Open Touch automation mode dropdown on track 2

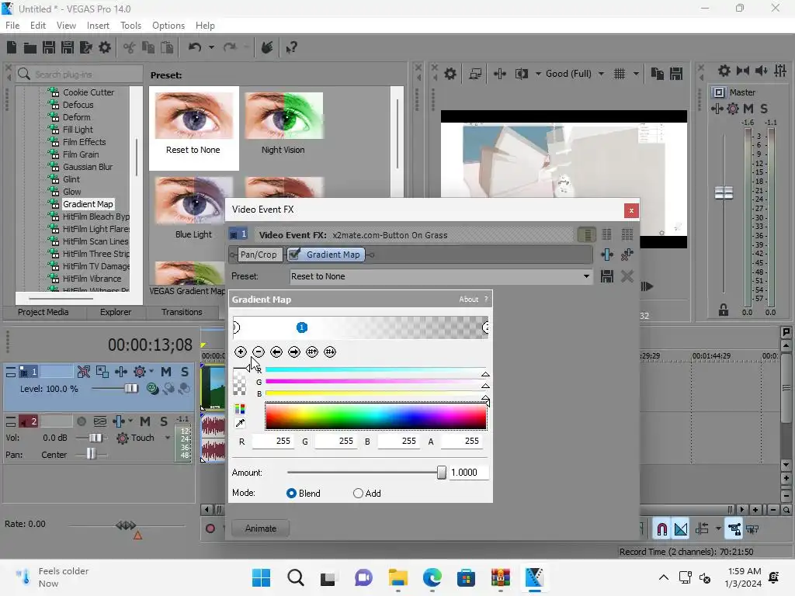(168, 438)
